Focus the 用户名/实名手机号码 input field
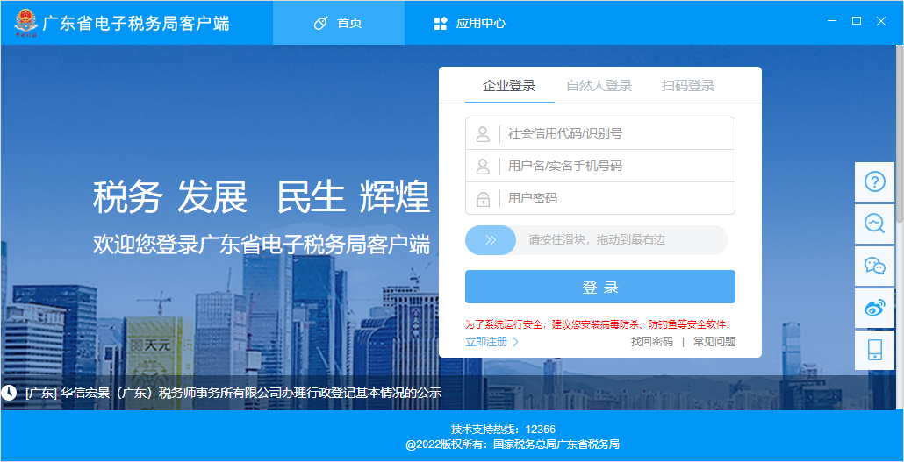 (600, 166)
